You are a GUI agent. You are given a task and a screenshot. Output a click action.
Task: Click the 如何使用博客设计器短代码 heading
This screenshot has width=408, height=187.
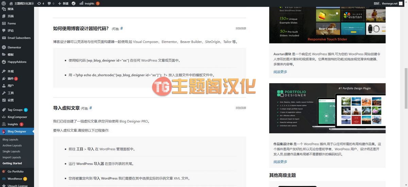pos(81,29)
